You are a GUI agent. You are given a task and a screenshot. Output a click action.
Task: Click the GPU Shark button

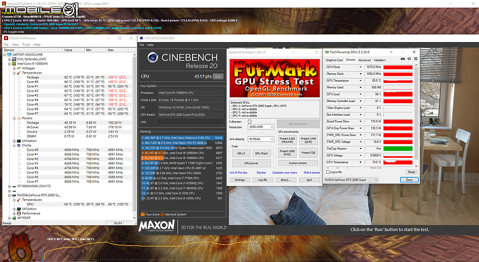(x=261, y=153)
